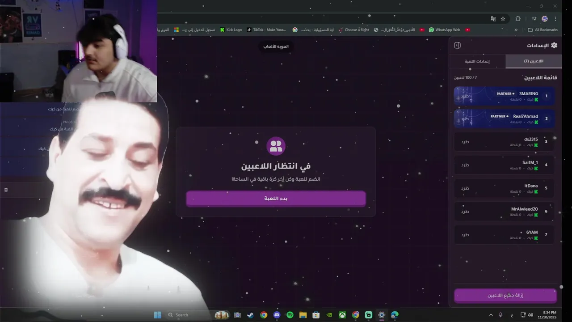Open the Windows Start button
Viewport: 572px width, 322px height.
[157, 315]
